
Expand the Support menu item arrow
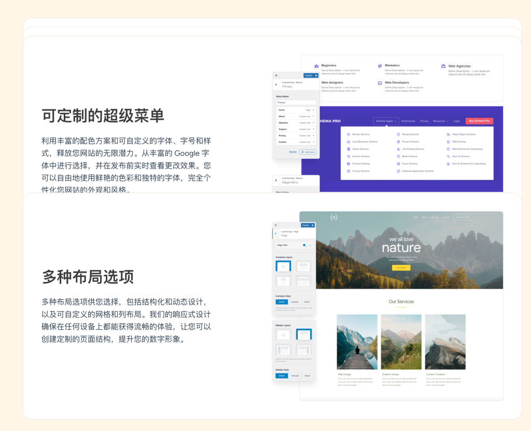coord(314,129)
